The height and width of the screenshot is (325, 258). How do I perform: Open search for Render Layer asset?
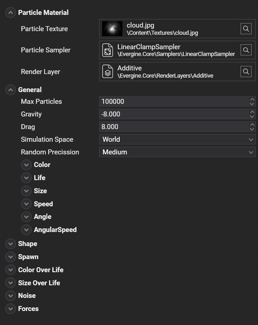pos(246,71)
